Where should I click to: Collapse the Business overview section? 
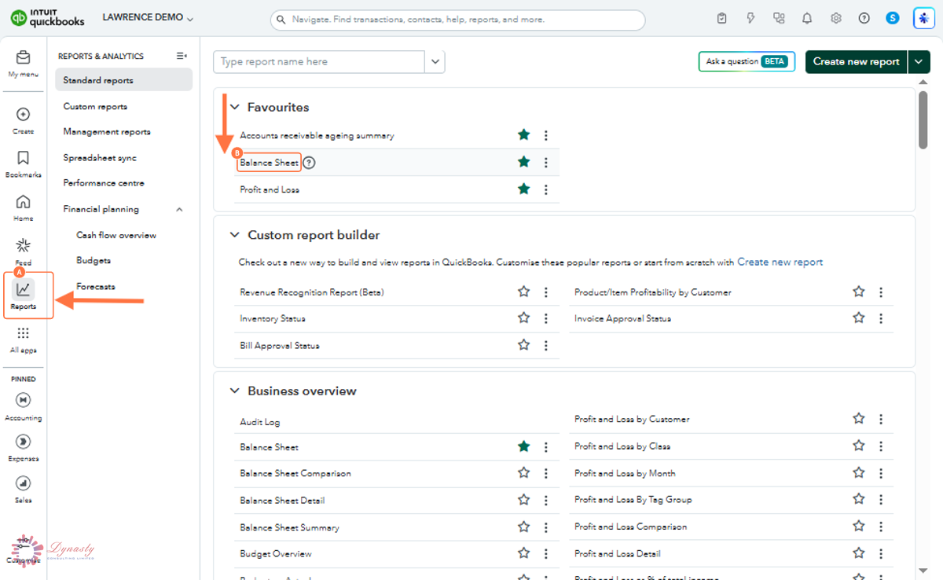pyautogui.click(x=234, y=391)
